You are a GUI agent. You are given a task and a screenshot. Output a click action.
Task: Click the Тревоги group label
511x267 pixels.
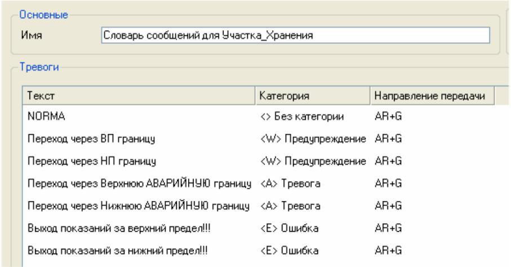pos(39,67)
